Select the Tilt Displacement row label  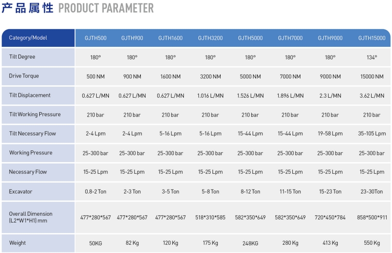click(30, 95)
